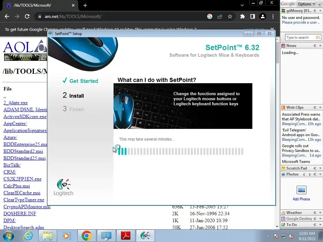Open 'Please provide a user' link

[x=301, y=22]
